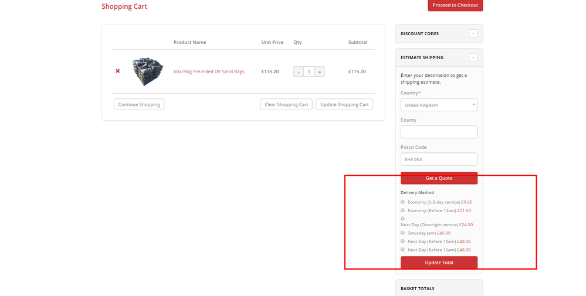This screenshot has height=296, width=586.
Task: Open 60x15kg Pre-Filled UV Sand Bags link
Action: tap(209, 72)
